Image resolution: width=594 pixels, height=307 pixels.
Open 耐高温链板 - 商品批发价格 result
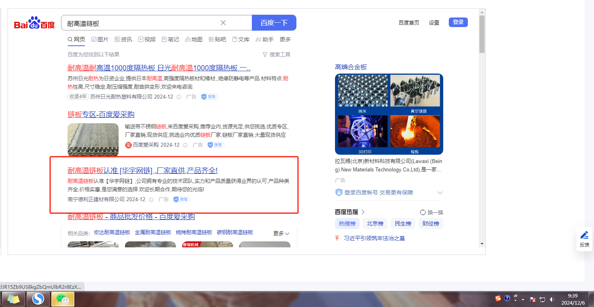click(131, 217)
